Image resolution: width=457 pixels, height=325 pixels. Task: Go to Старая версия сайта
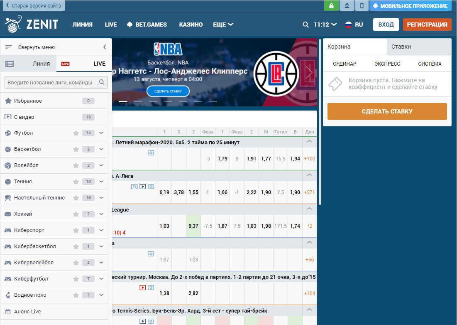[x=34, y=5]
